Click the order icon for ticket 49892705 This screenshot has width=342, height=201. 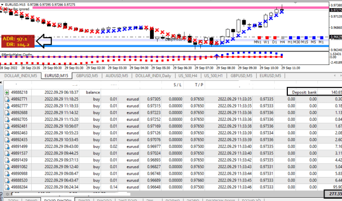[x=7, y=120]
